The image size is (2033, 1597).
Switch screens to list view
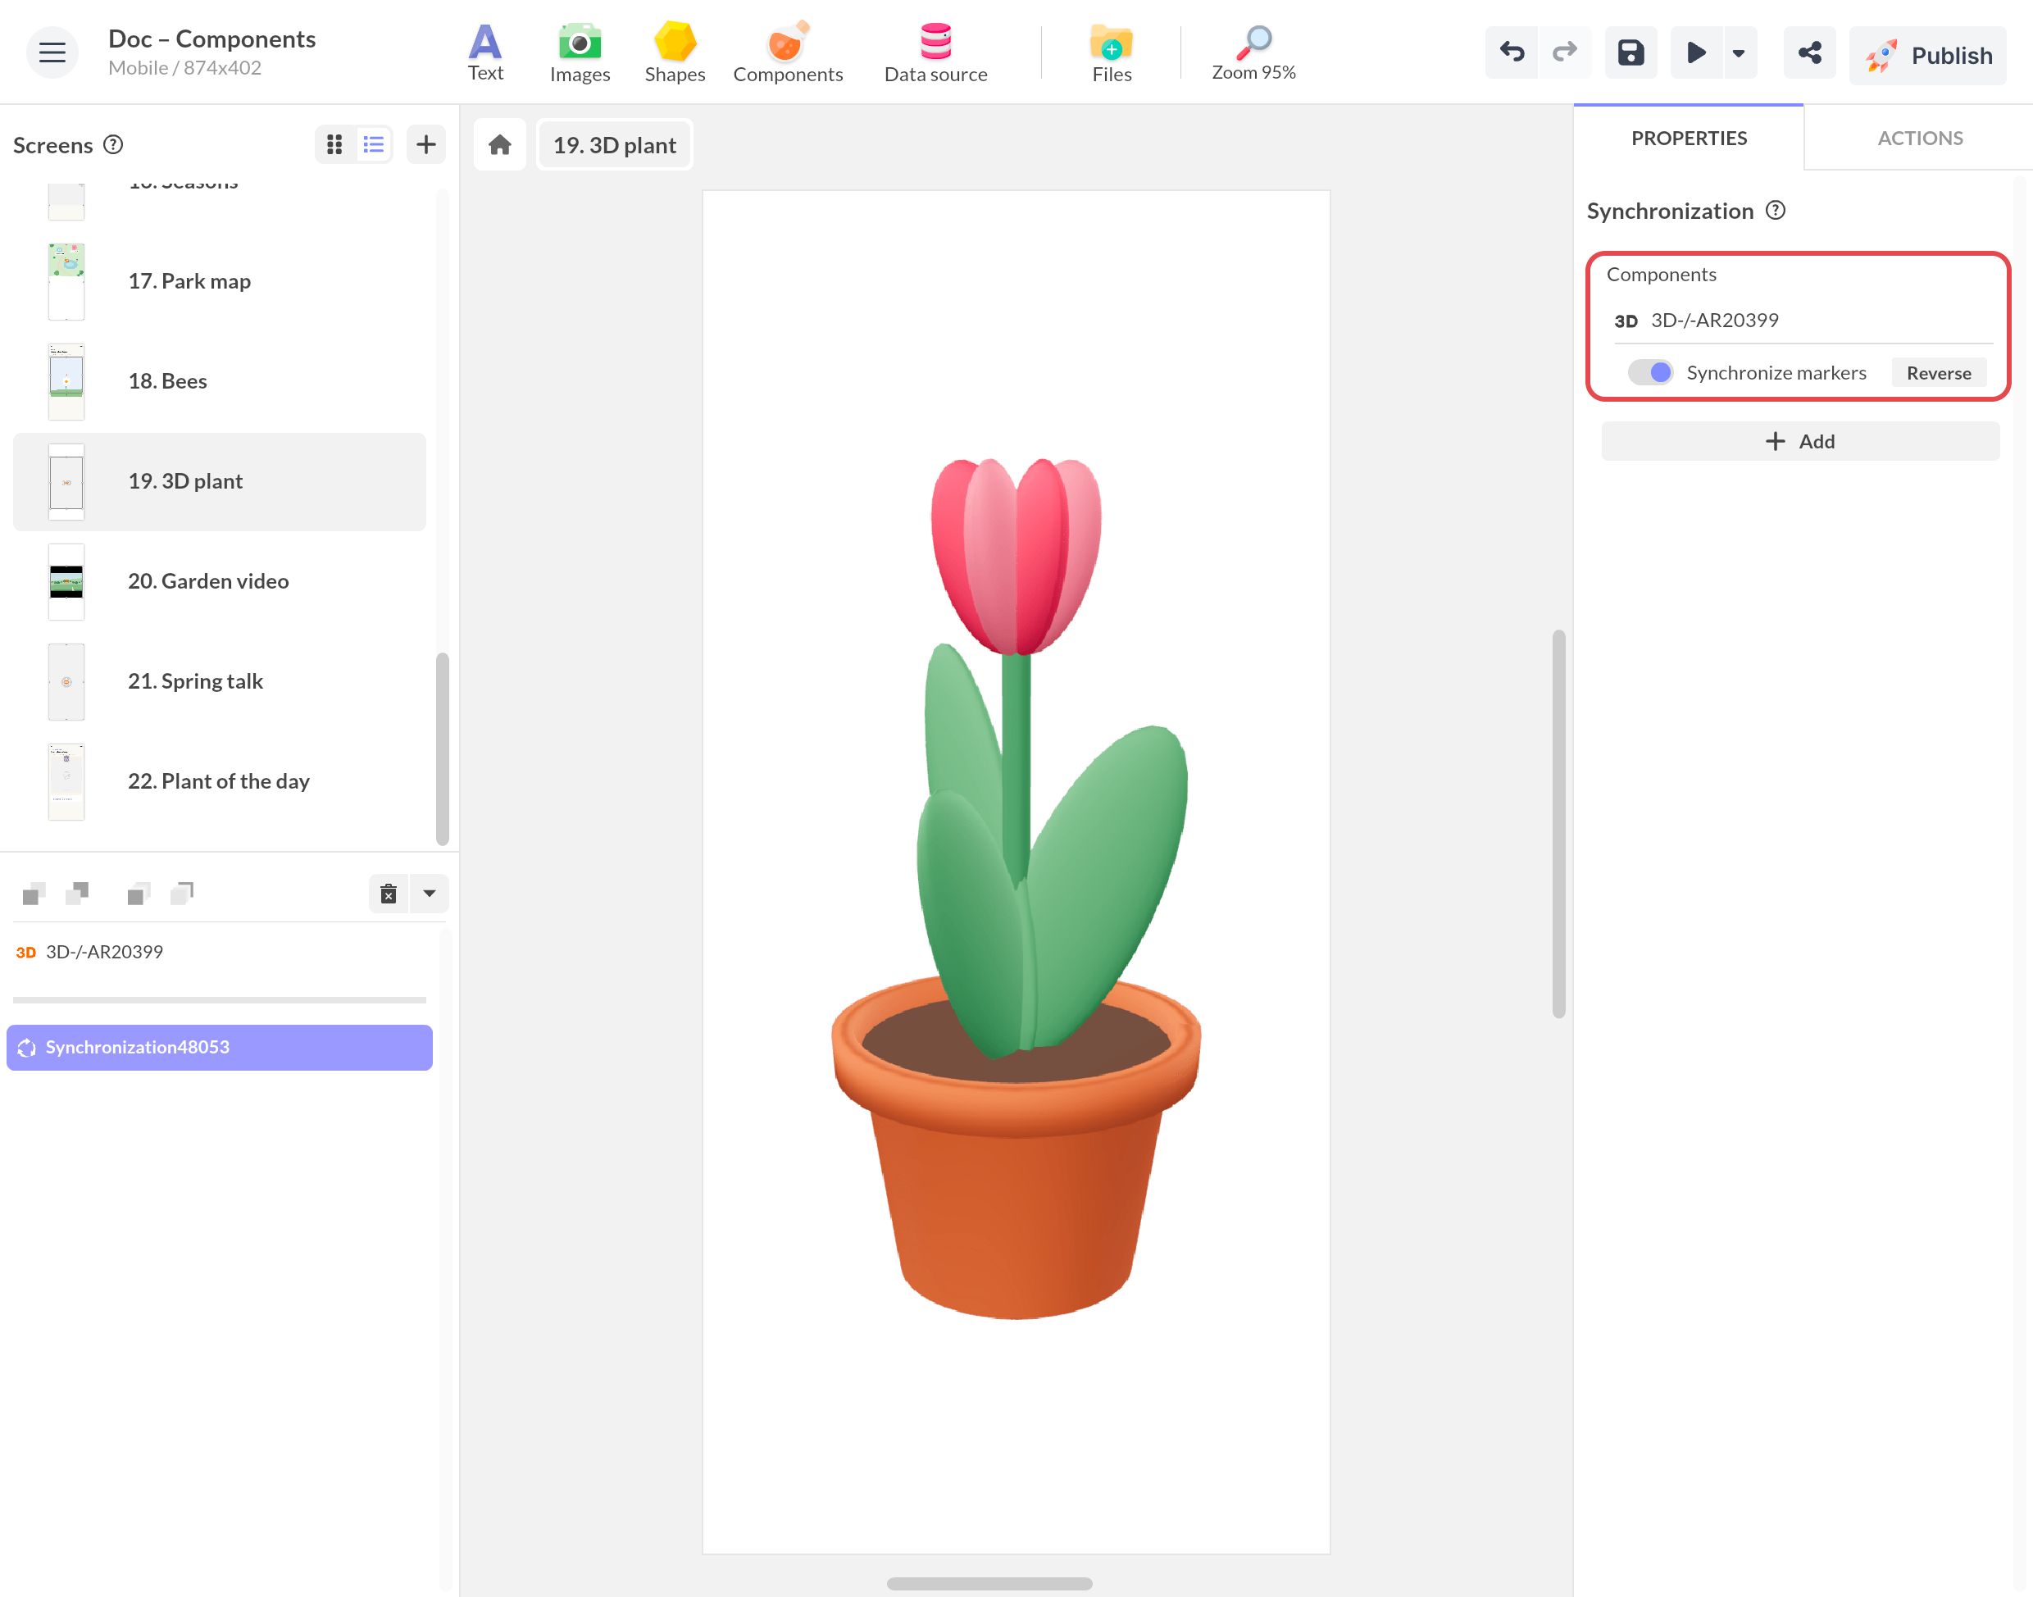point(374,144)
